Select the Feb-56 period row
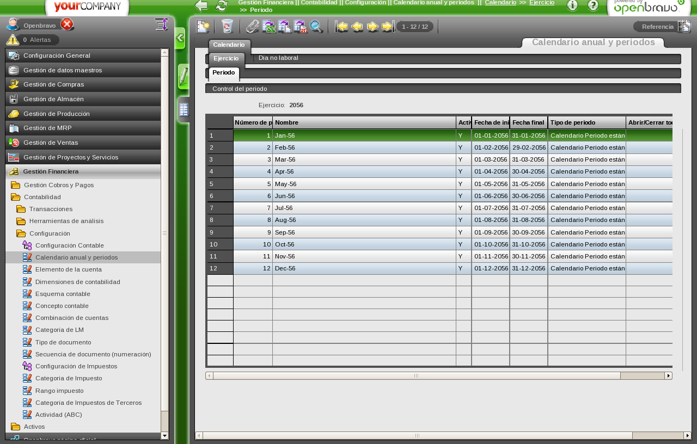The height and width of the screenshot is (444, 697). click(x=439, y=147)
